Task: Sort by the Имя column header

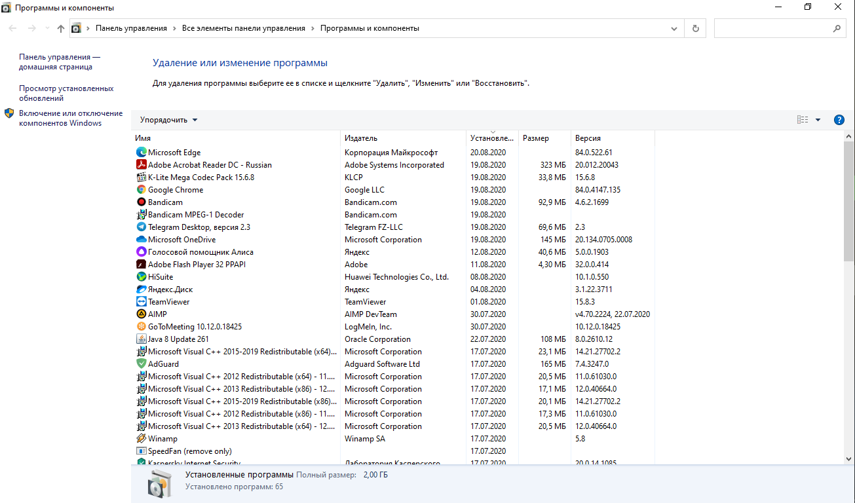Action: pyautogui.click(x=236, y=138)
